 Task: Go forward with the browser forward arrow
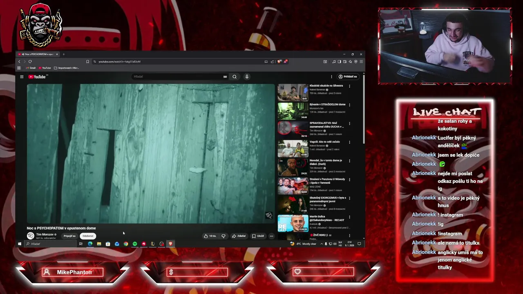[25, 62]
